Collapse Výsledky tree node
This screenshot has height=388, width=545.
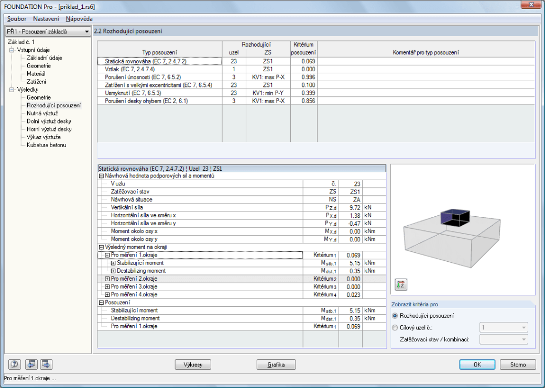click(x=12, y=90)
